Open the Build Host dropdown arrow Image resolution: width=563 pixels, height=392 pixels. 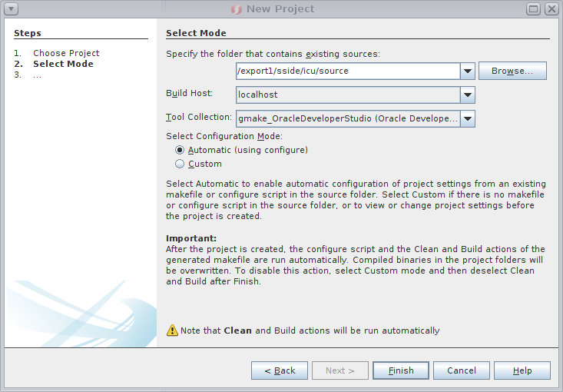(468, 95)
